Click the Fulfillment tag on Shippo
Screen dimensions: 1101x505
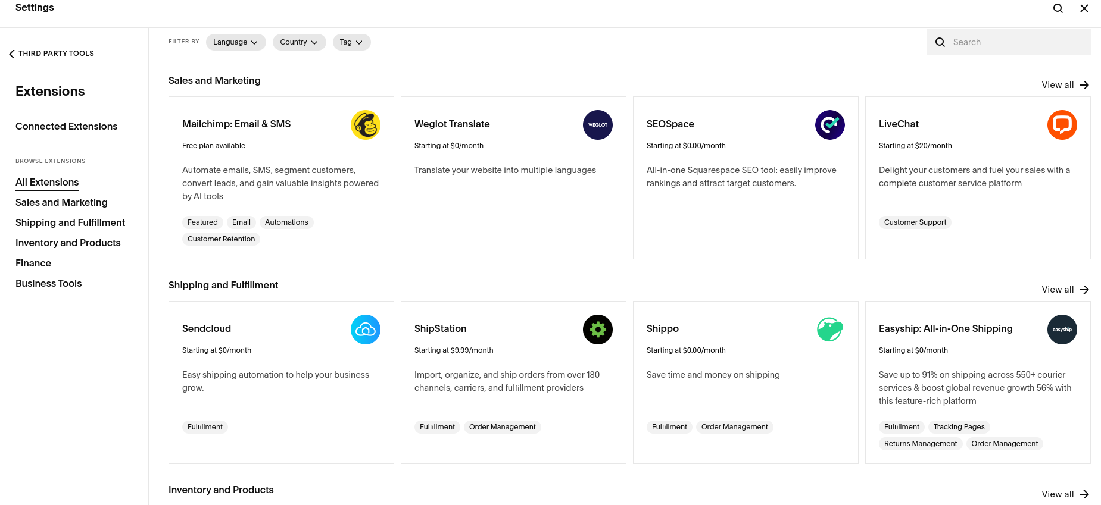[669, 427]
